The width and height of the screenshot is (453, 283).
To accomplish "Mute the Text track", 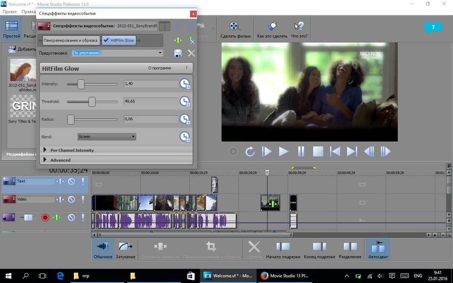I will point(72,182).
